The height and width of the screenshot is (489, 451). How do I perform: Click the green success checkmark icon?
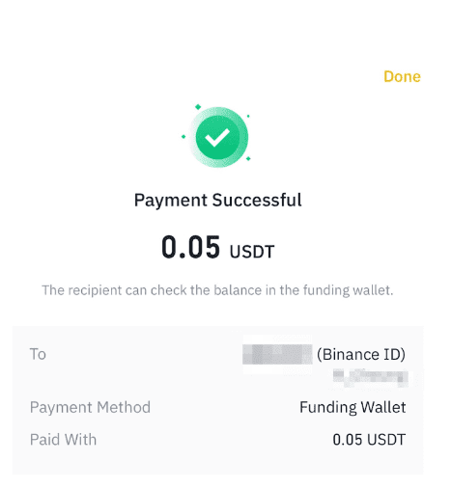(x=217, y=137)
